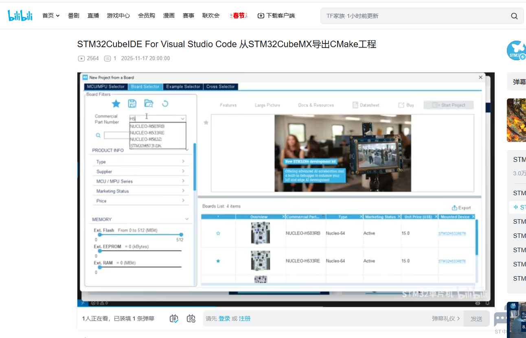Click the 发送 send button
This screenshot has height=338, width=526.
coord(476,318)
